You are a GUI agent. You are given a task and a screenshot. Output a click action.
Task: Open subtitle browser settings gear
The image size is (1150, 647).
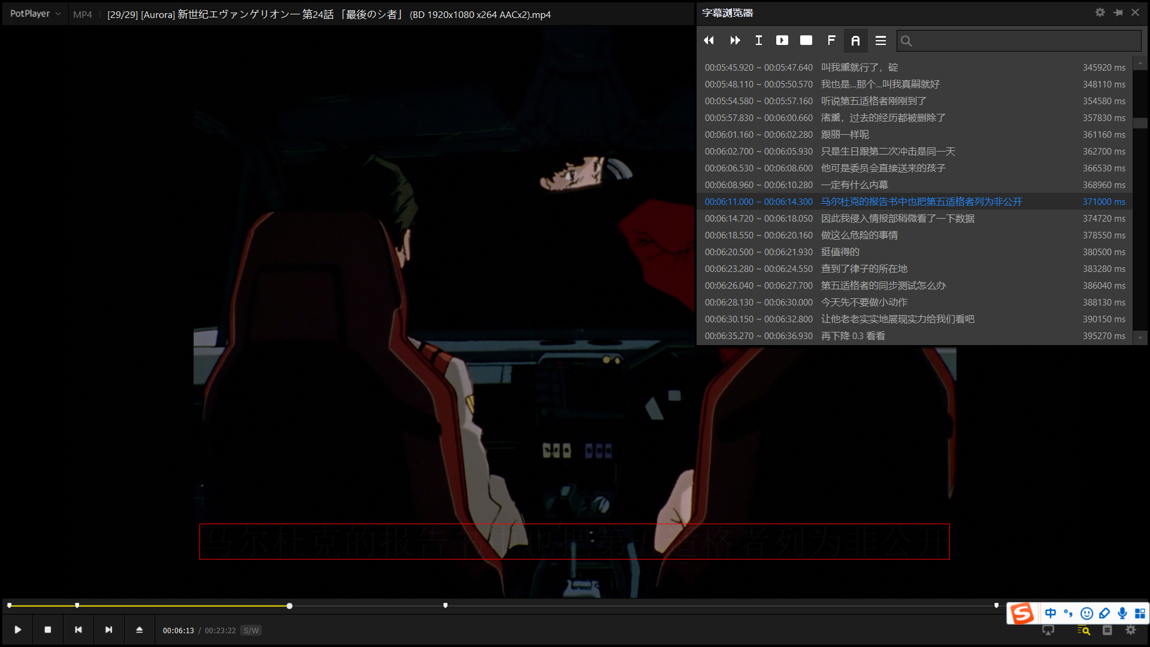click(1100, 13)
